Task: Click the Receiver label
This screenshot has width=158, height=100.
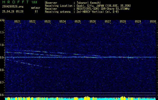Action: pos(51,9)
